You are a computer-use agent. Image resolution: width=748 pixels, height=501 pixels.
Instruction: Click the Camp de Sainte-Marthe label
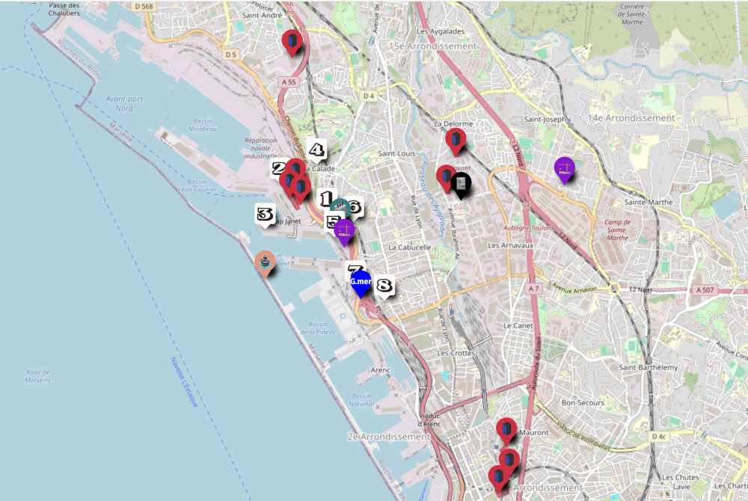[x=617, y=230]
